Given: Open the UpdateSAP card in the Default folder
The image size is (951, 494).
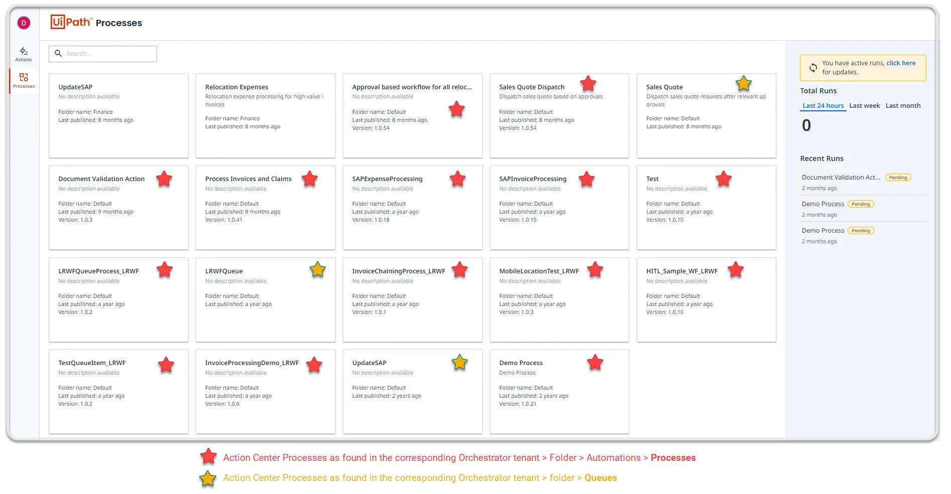Looking at the screenshot, I should (x=413, y=392).
